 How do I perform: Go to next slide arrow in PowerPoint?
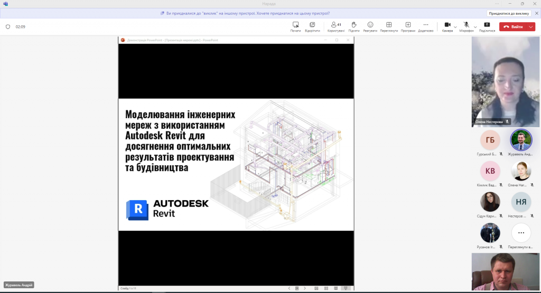coord(305,288)
